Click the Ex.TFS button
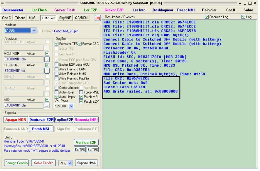The height and width of the screenshot is (171, 260). tap(80, 149)
